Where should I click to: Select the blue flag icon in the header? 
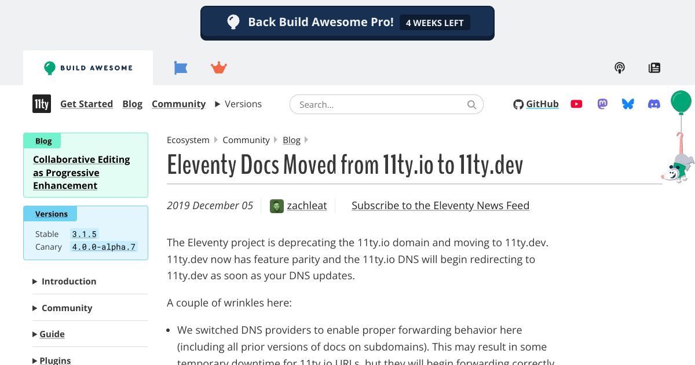point(180,68)
